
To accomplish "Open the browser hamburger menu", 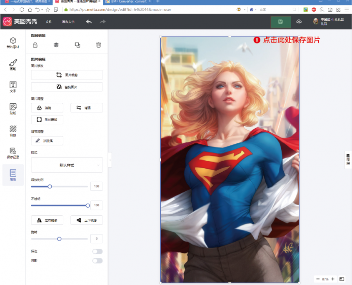I will click(x=347, y=10).
